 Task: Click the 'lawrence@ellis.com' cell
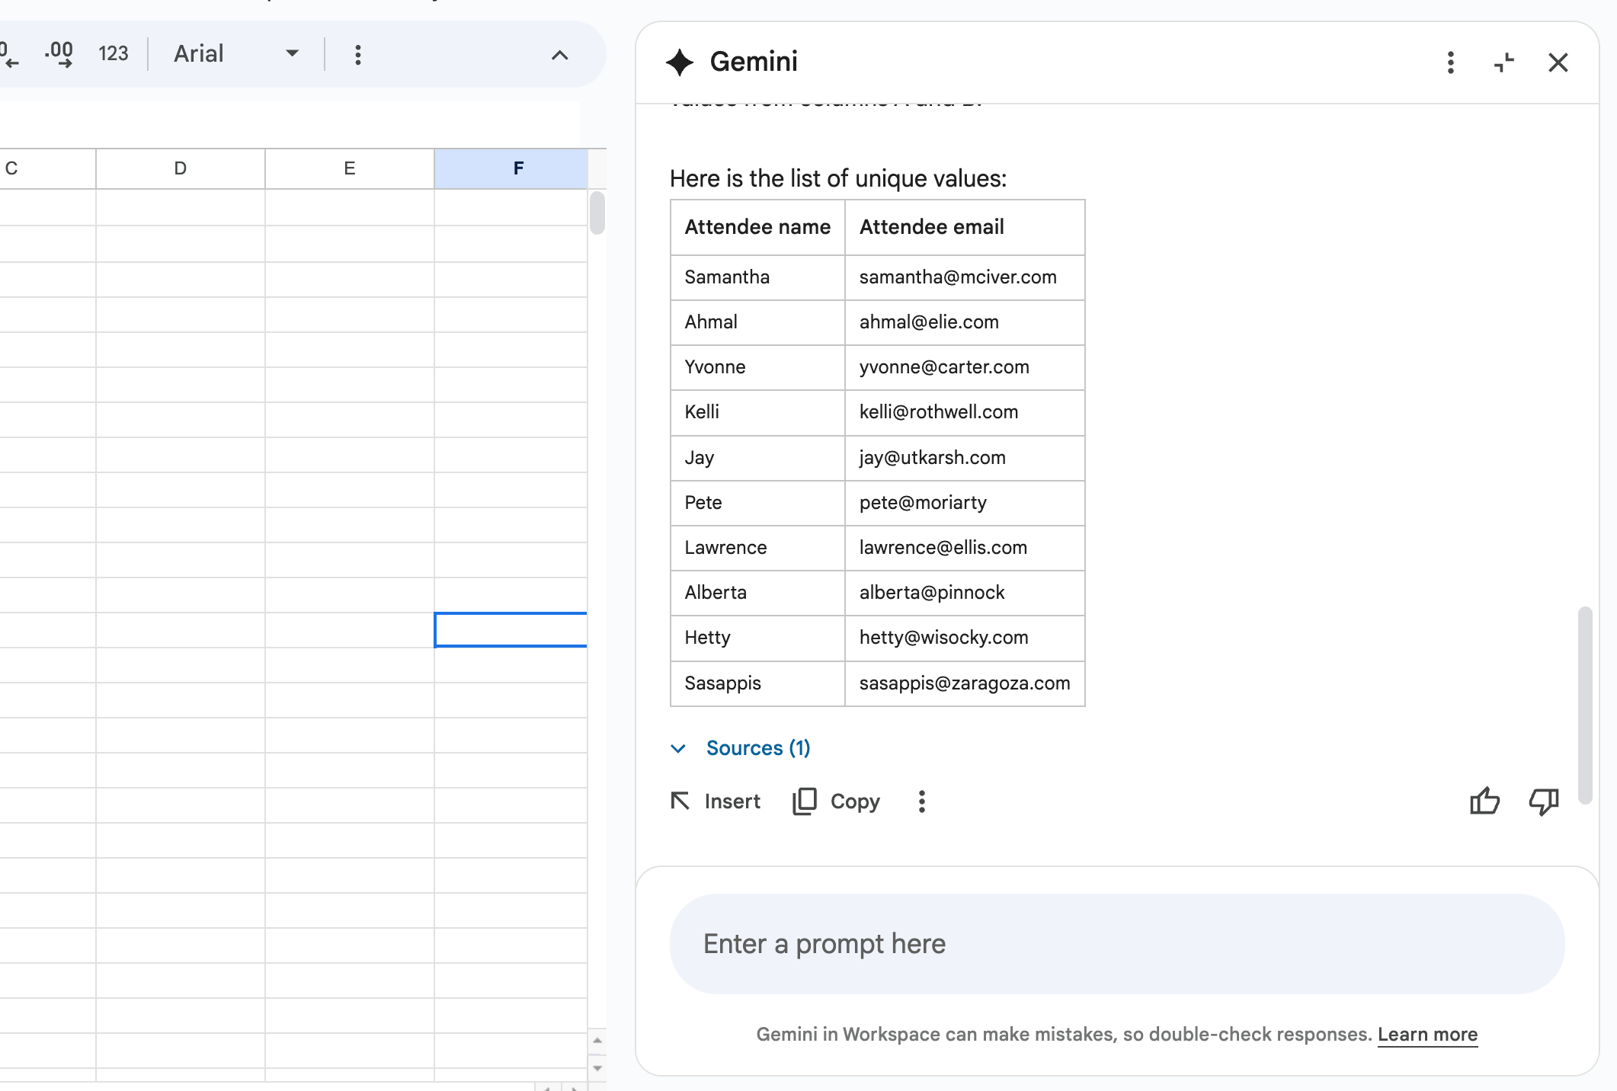click(x=965, y=548)
